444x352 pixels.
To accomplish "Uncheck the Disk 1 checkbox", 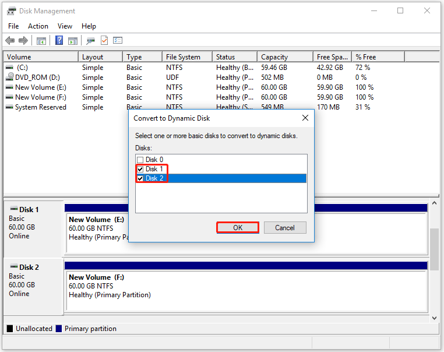I will coord(140,169).
